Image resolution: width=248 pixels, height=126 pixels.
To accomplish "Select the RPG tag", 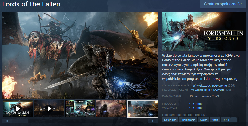I will 226,120.
